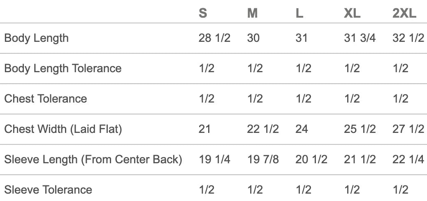Select the 2XL size column header
This screenshot has height=201, width=427.
pos(404,14)
